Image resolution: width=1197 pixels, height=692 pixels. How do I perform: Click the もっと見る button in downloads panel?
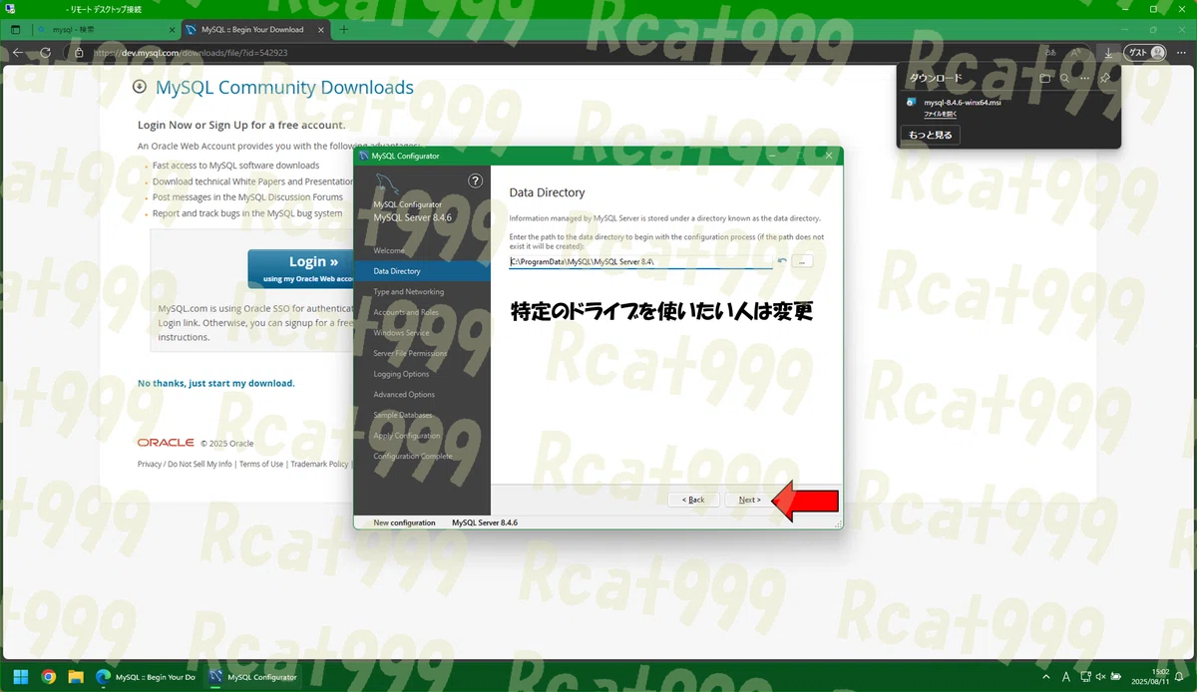point(931,135)
